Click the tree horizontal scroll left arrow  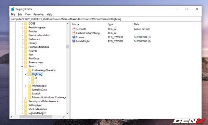pyautogui.click(x=12, y=117)
